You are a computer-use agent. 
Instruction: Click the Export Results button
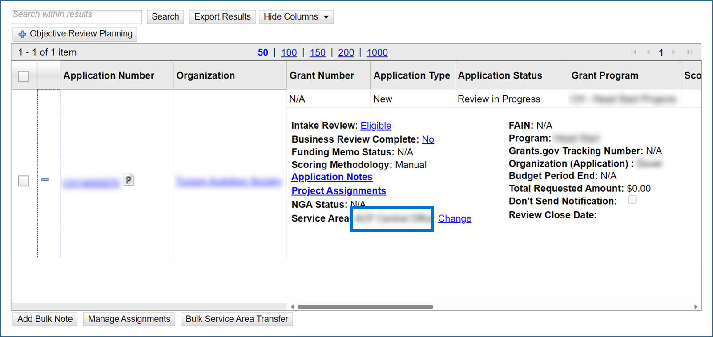pos(222,17)
